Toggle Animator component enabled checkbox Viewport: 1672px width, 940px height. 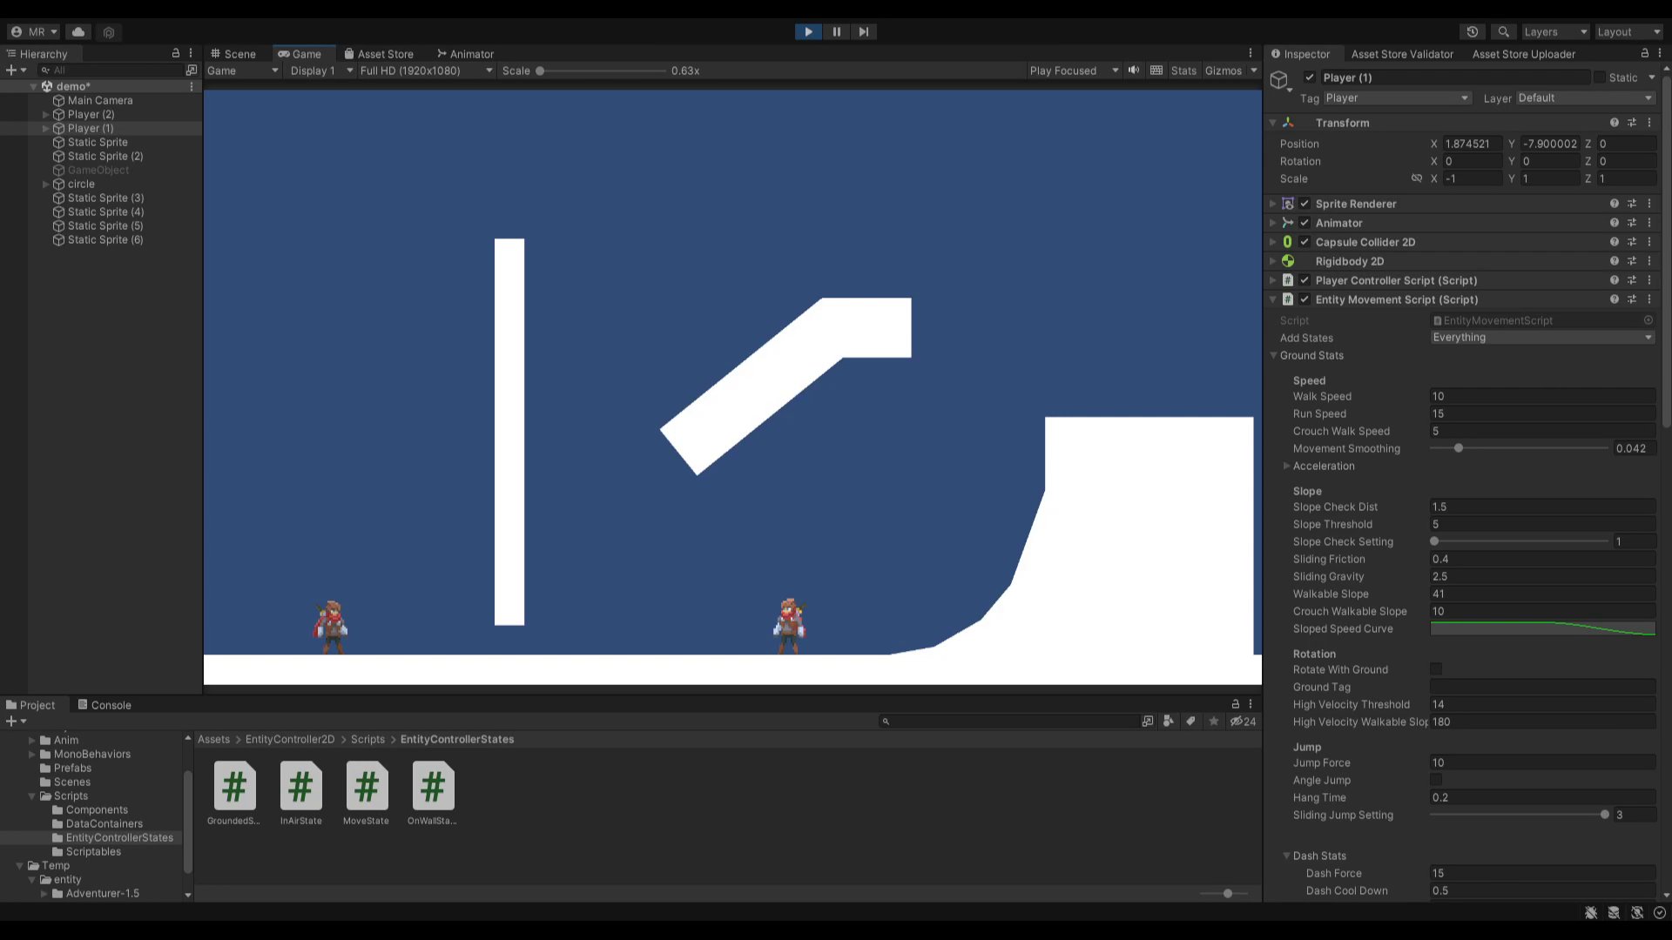click(1305, 223)
